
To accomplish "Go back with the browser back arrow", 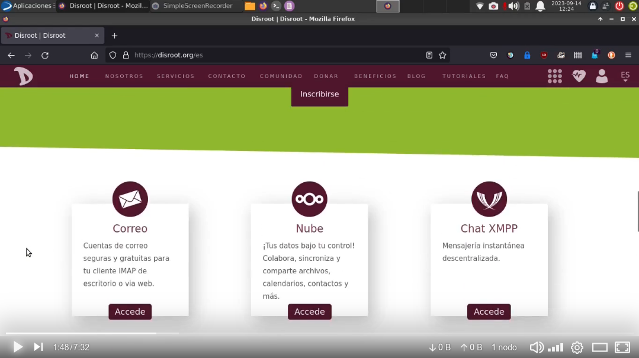I will (11, 56).
